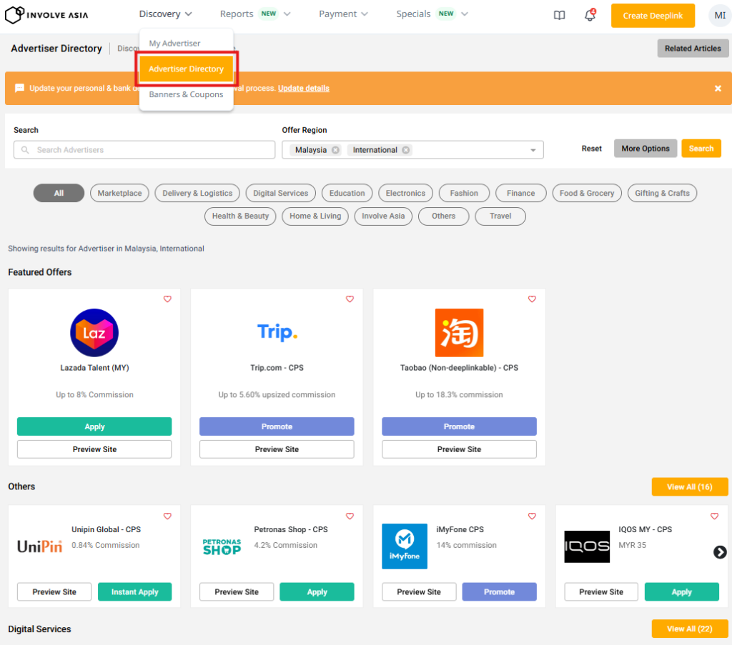Viewport: 732px width, 645px height.
Task: Click the Update details link
Action: [x=304, y=89]
